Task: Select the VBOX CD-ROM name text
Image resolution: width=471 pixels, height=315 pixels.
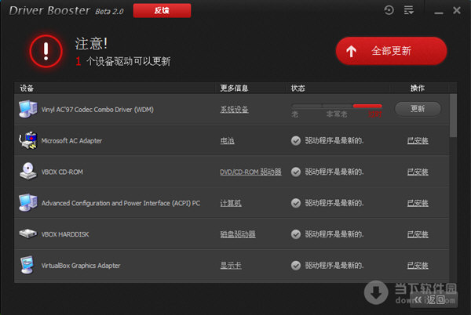Action: tap(62, 172)
